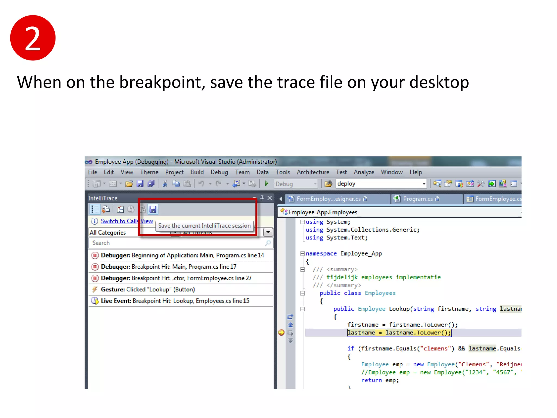This screenshot has height=418, width=557.
Task: Click IntelliTrace go-to-live-mode gutter icon
Action: [290, 341]
